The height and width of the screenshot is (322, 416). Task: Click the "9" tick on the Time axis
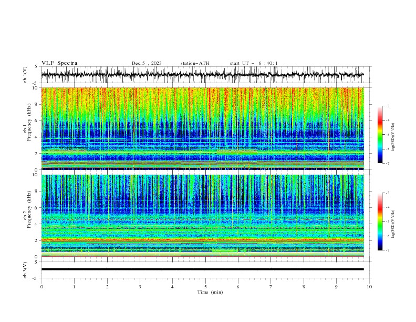pos(336,287)
